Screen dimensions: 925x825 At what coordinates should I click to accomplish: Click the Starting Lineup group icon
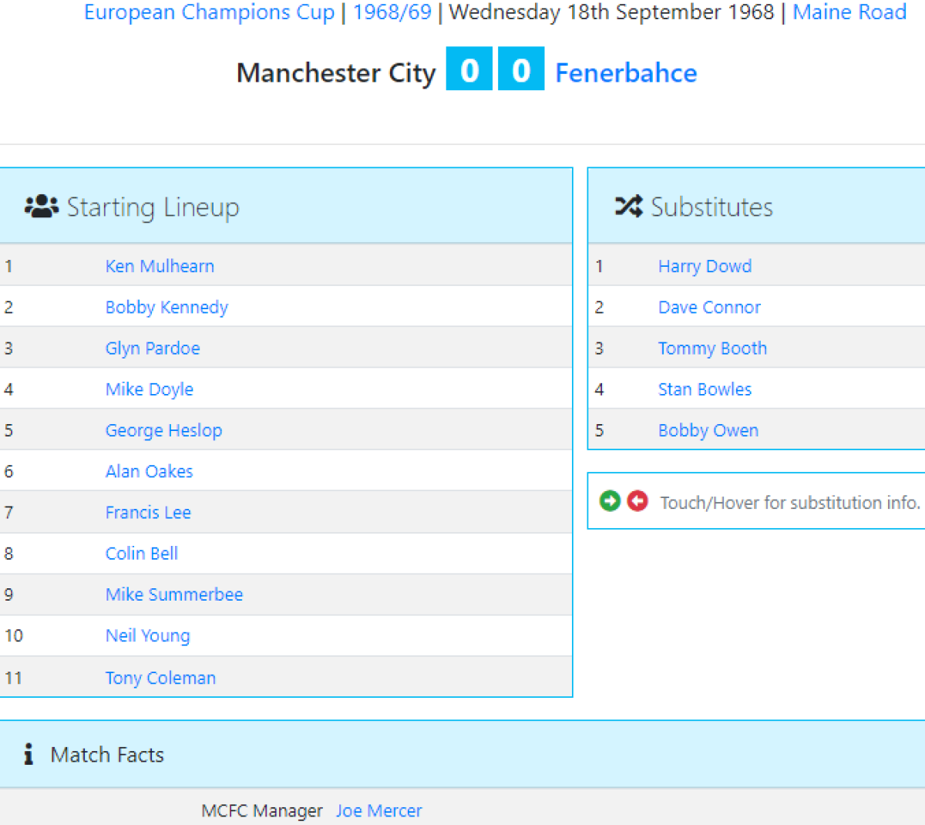pos(42,206)
